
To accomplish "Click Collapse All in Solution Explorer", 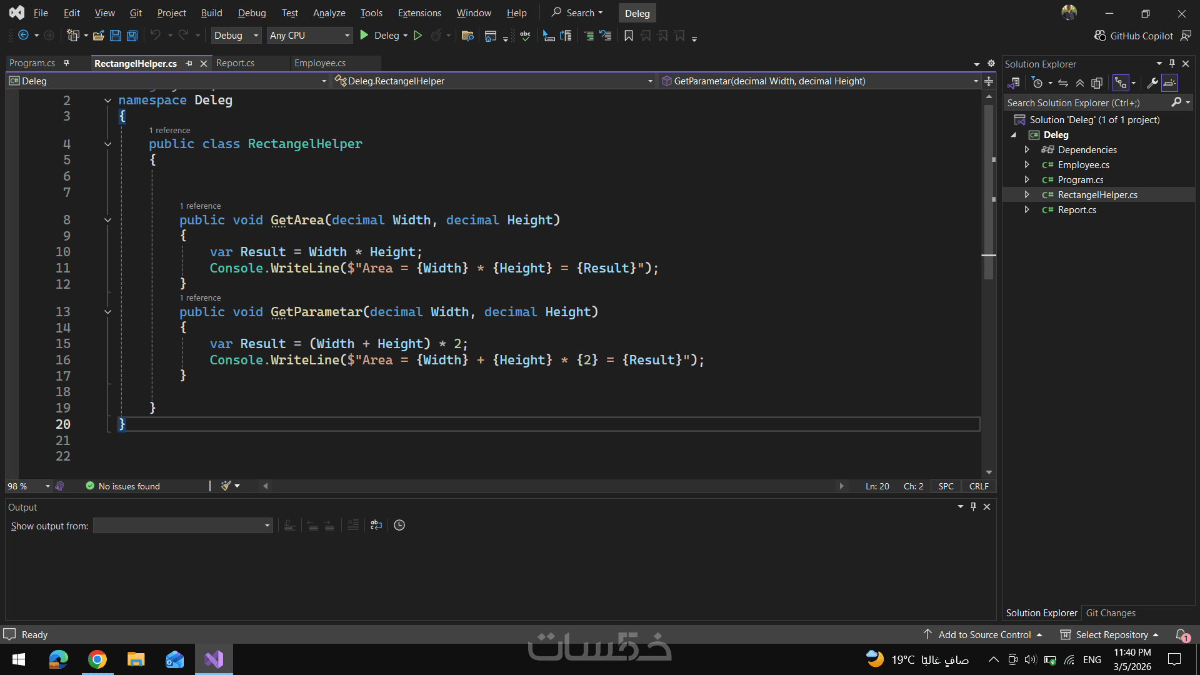I will tap(1080, 83).
